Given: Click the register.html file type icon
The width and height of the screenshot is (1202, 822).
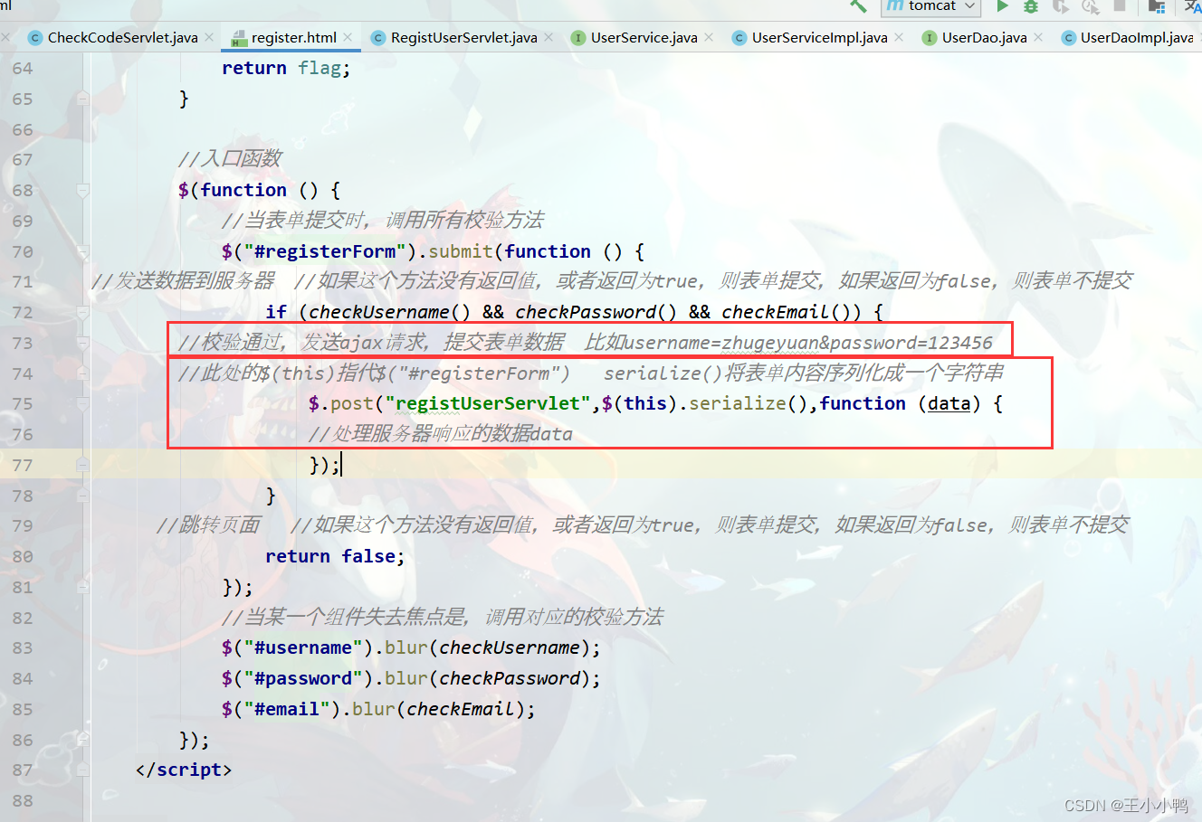Looking at the screenshot, I should 239,38.
